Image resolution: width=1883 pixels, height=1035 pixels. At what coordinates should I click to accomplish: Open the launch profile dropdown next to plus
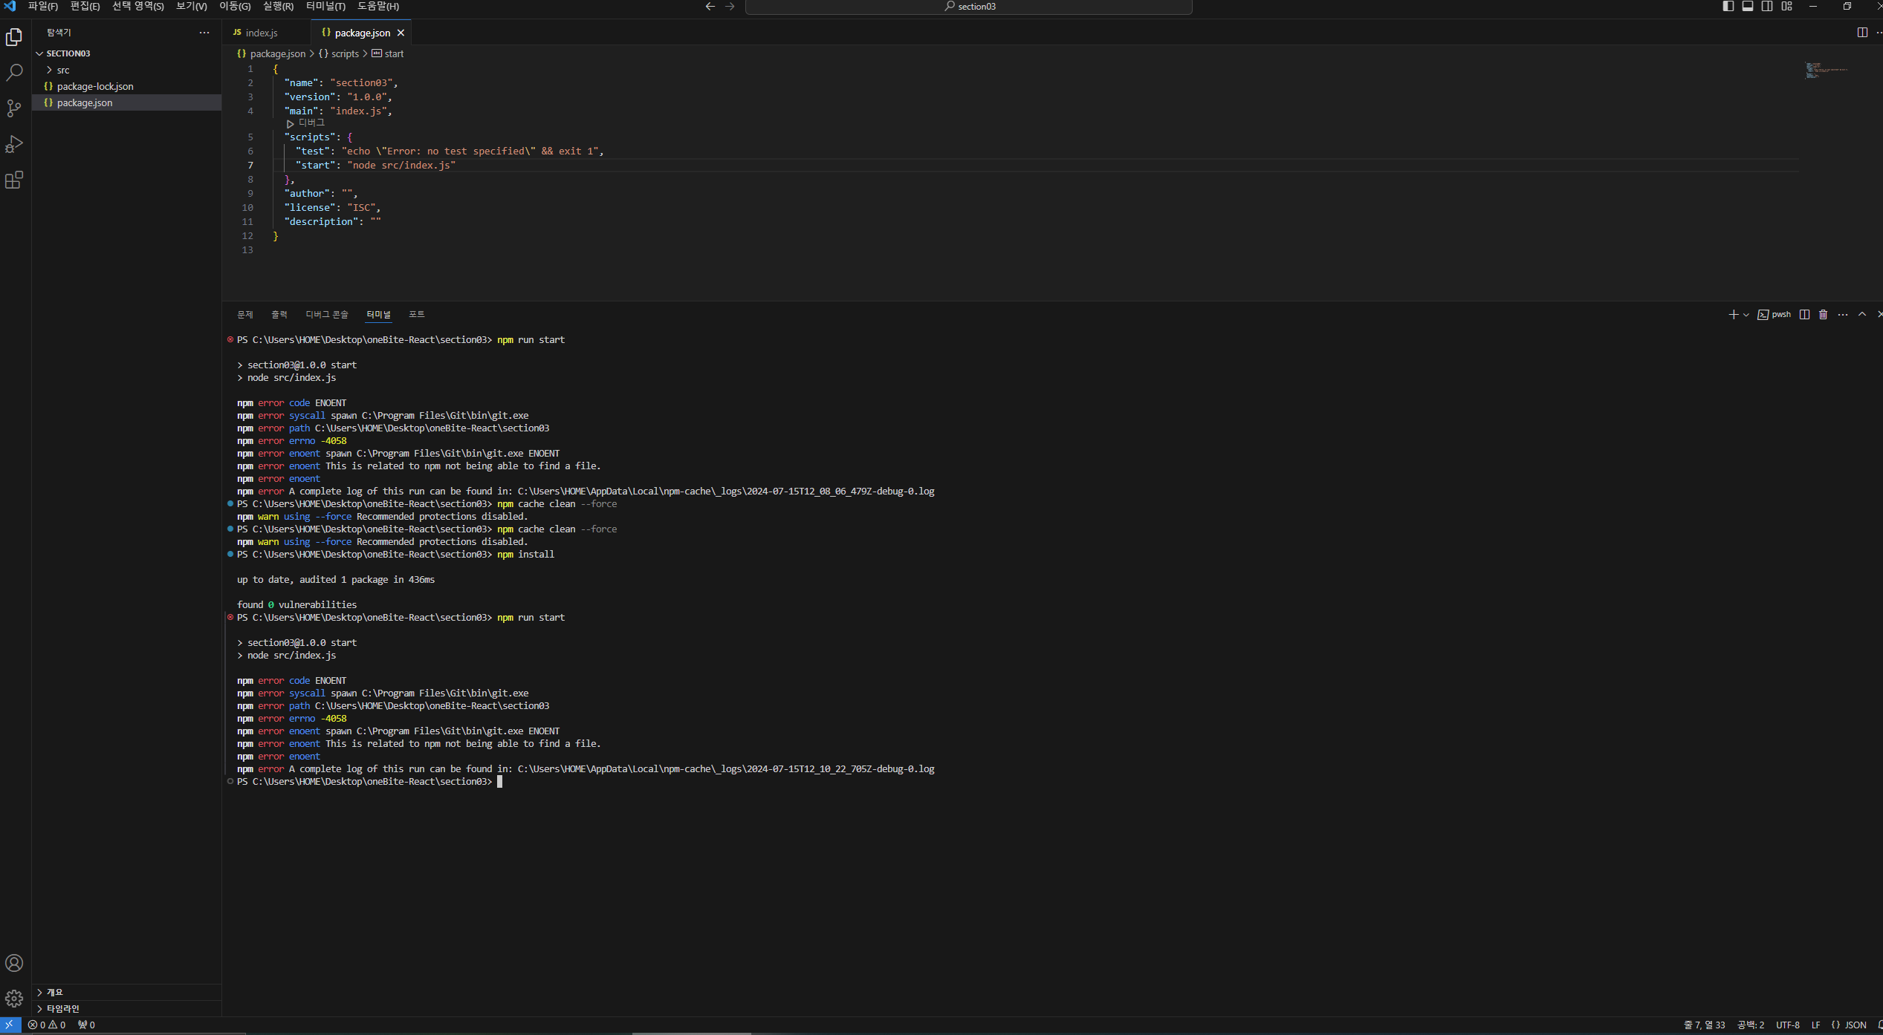(1746, 315)
